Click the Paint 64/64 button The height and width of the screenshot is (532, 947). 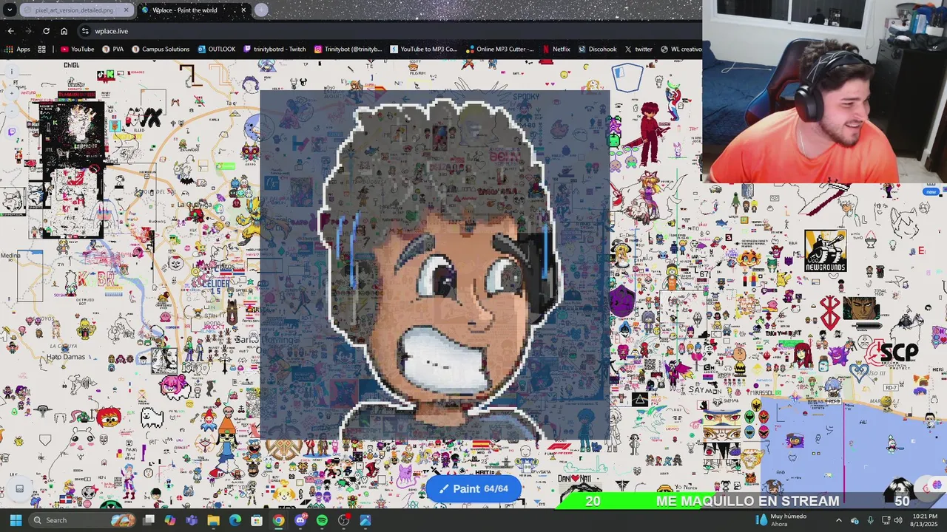(473, 488)
